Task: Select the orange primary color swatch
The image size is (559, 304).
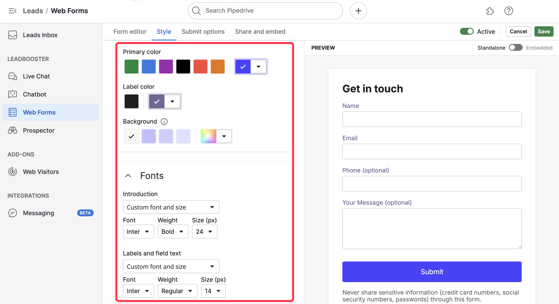Action: (218, 67)
